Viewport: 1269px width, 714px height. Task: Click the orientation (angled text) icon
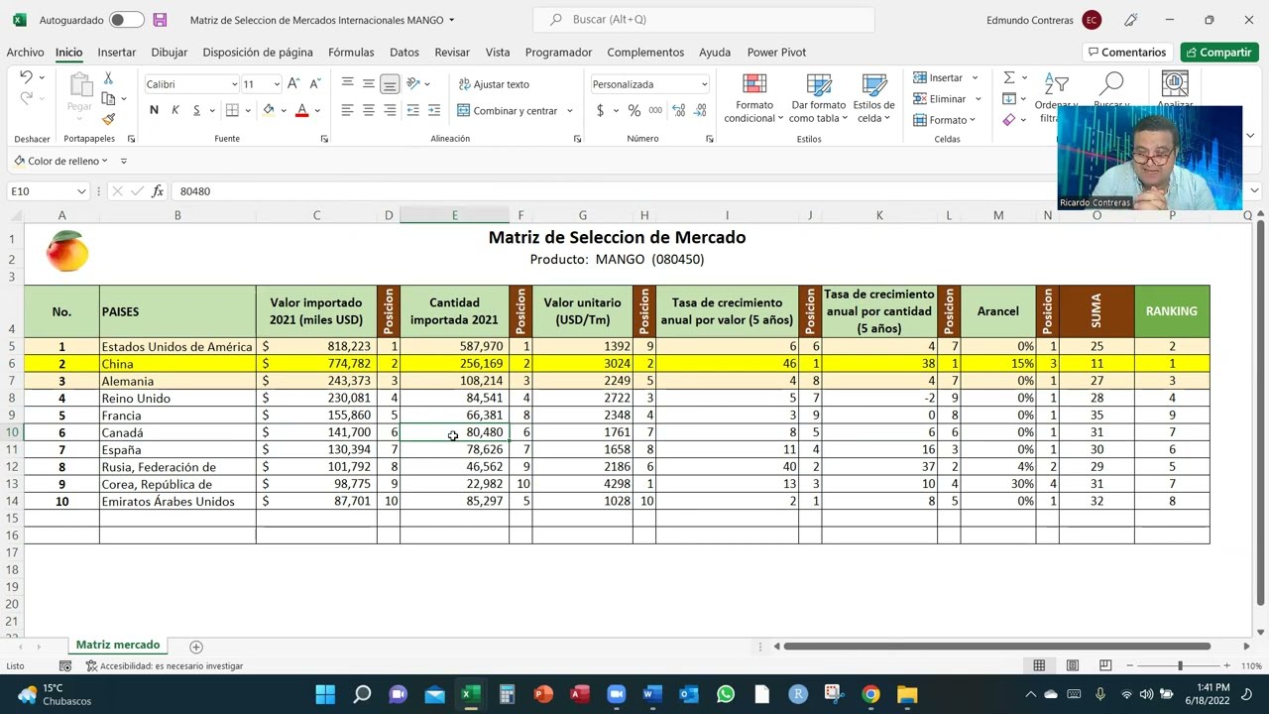tap(412, 83)
